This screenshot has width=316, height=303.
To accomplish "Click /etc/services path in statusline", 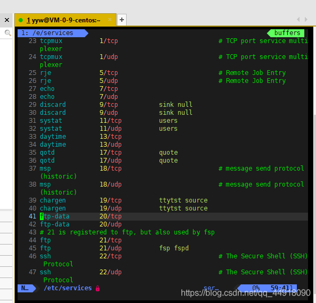I will 68,288.
